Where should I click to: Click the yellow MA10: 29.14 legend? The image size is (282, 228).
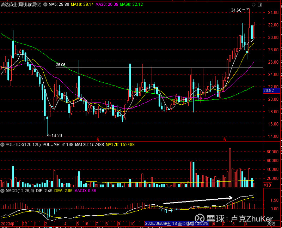point(82,5)
